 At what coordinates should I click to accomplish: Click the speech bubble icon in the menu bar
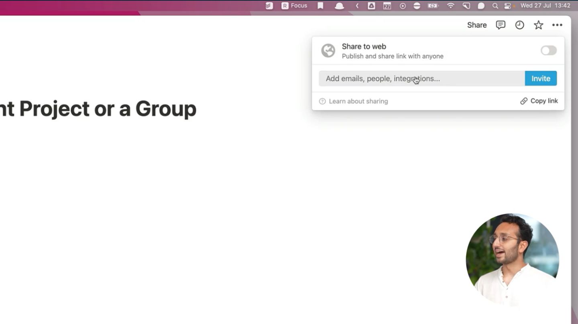481,6
